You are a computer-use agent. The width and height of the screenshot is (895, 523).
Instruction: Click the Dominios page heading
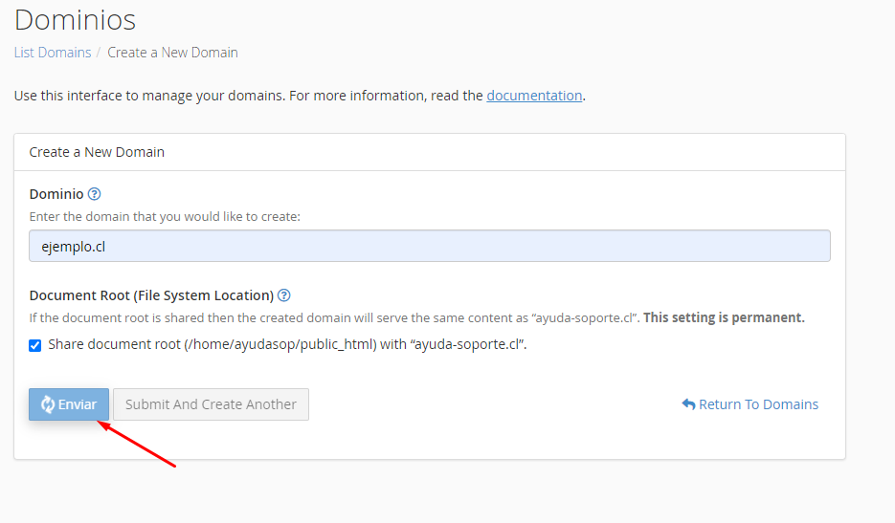click(75, 19)
